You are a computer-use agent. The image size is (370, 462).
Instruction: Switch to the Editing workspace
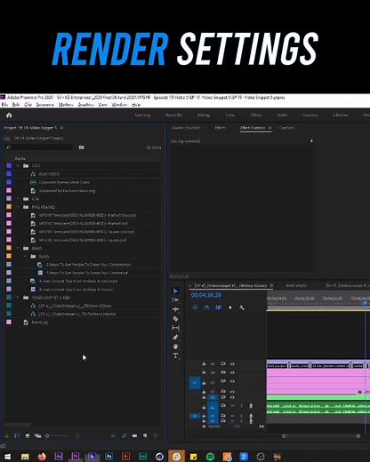click(204, 115)
